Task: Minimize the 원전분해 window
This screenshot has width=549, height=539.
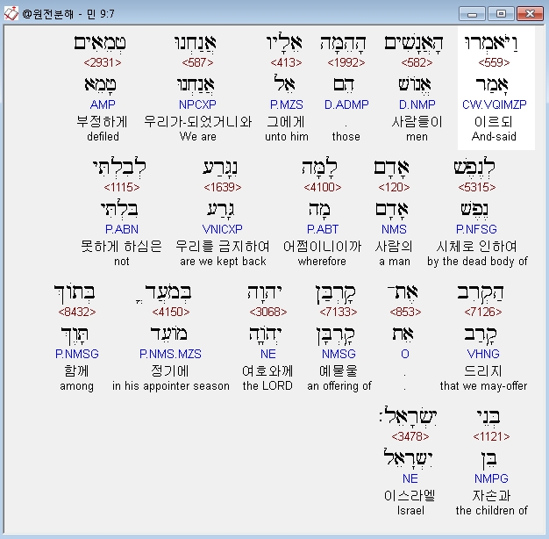Action: point(472,14)
